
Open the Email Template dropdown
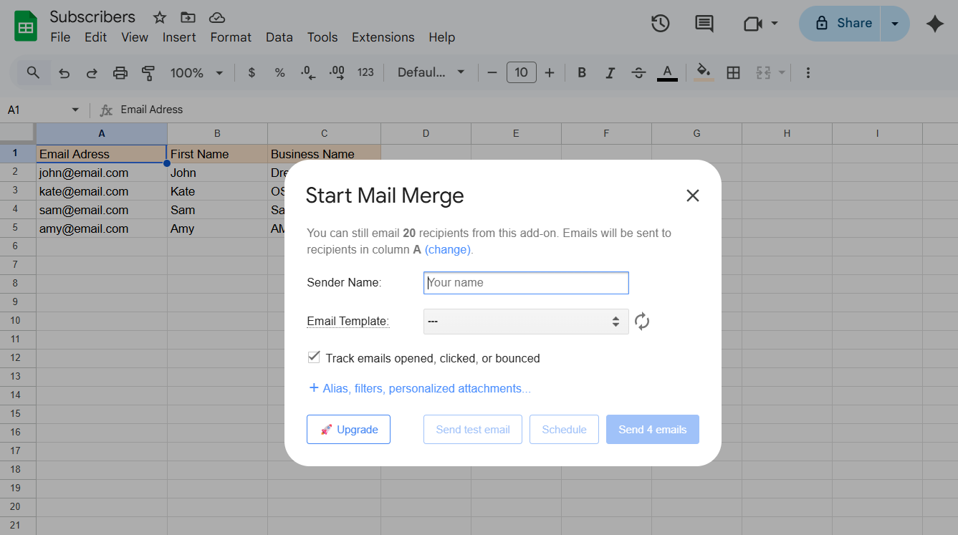click(526, 321)
